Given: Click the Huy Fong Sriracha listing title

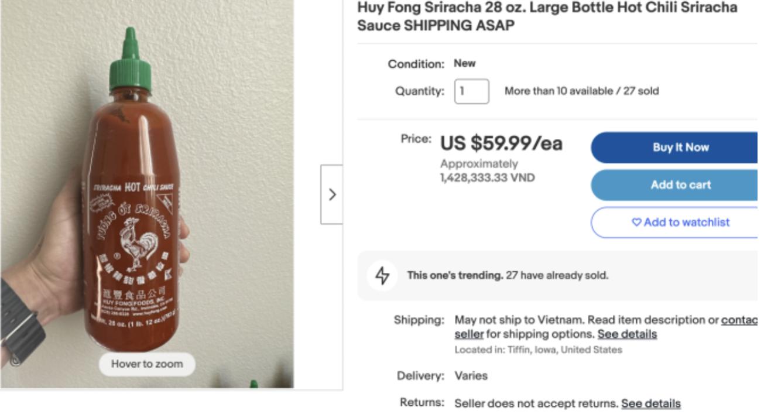Looking at the screenshot, I should 547,16.
